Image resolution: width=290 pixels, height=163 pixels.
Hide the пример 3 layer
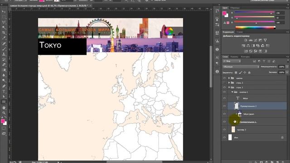pyautogui.click(x=224, y=129)
